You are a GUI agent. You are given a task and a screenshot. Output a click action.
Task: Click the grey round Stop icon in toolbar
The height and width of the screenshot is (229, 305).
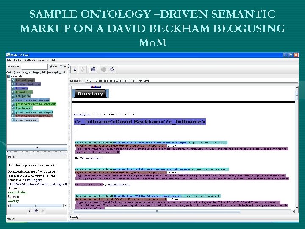tap(104, 69)
